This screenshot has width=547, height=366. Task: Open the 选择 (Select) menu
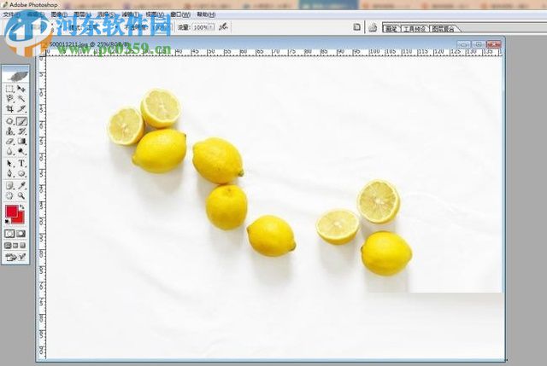click(x=106, y=15)
